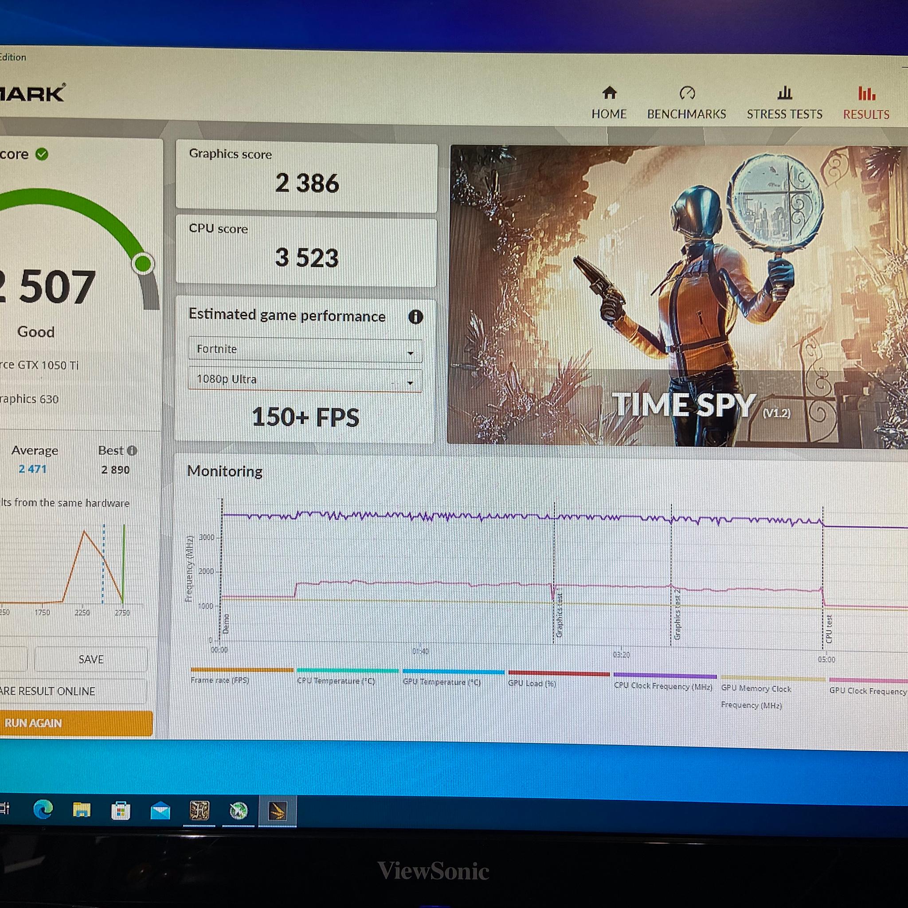Screen dimensions: 908x908
Task: Open the HOME tab house icon
Action: pos(609,93)
